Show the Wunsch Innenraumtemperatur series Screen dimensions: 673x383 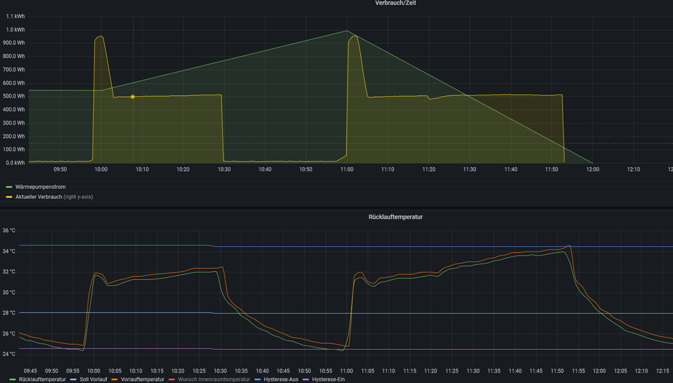click(x=214, y=379)
